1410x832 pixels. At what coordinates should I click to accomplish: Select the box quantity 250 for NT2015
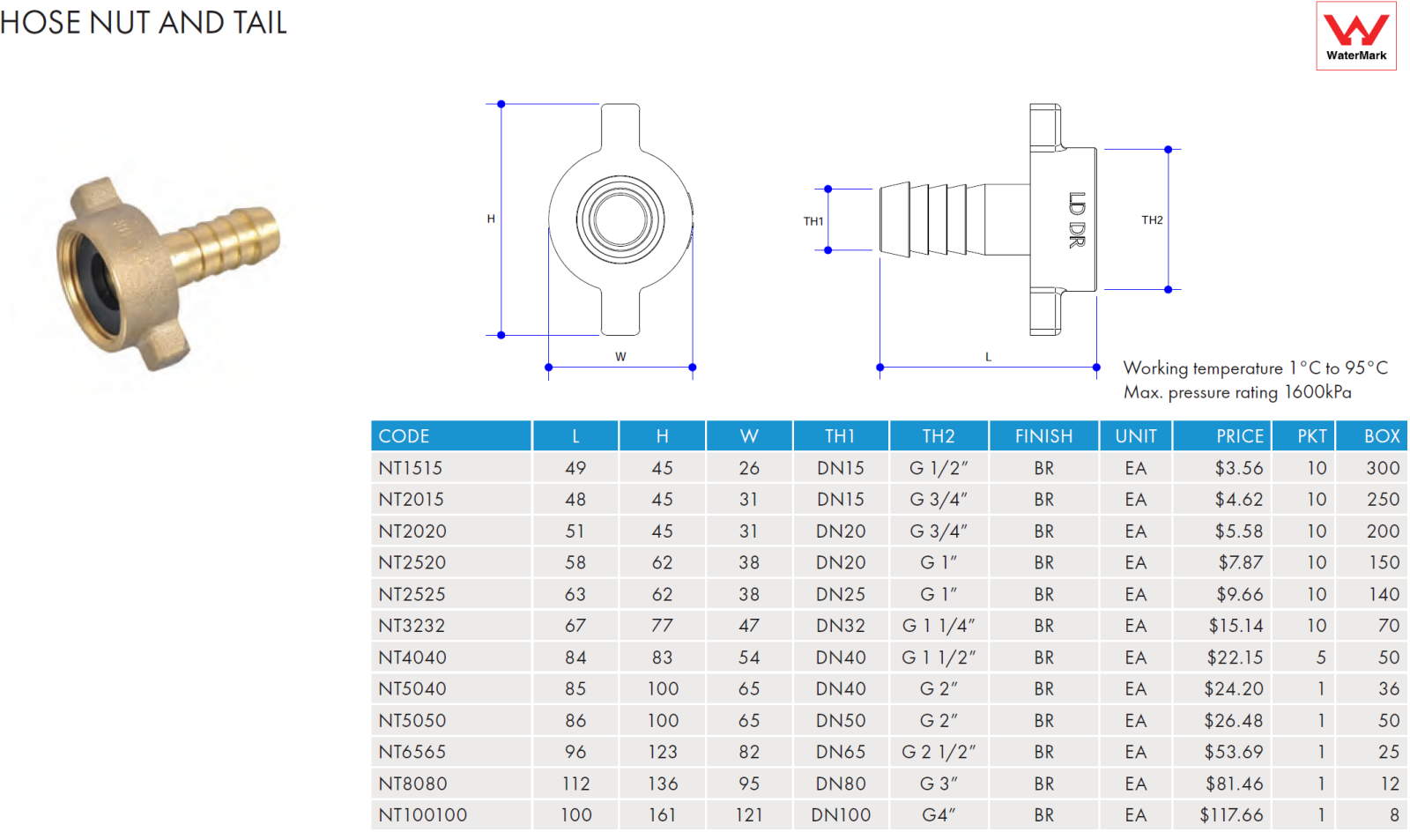(x=1383, y=500)
